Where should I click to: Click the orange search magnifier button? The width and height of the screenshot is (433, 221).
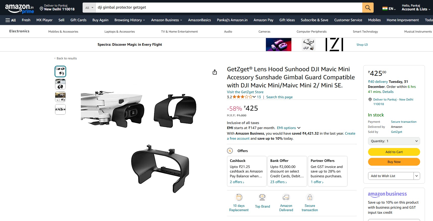click(x=368, y=8)
